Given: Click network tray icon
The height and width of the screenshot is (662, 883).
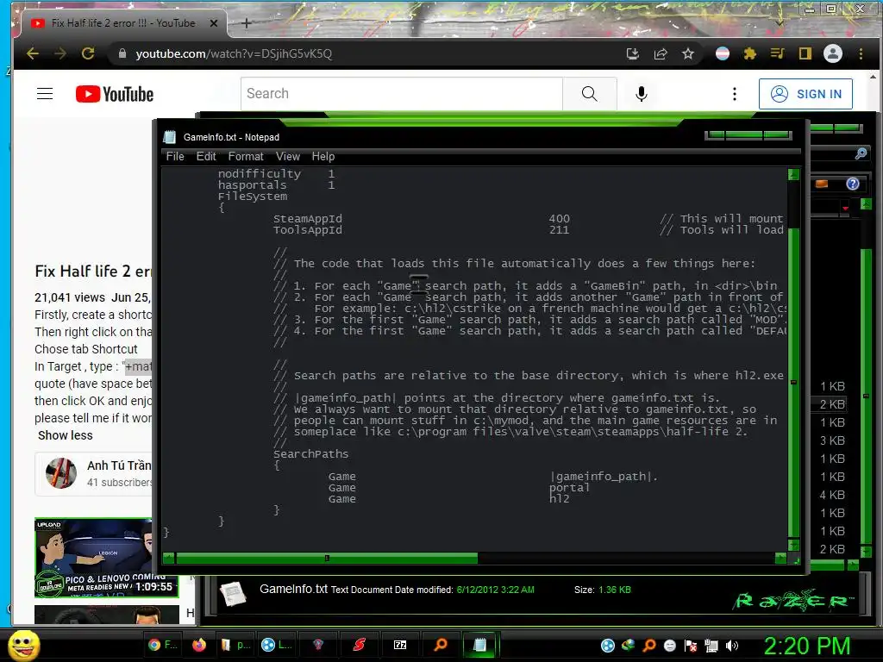Looking at the screenshot, I should coord(711,646).
